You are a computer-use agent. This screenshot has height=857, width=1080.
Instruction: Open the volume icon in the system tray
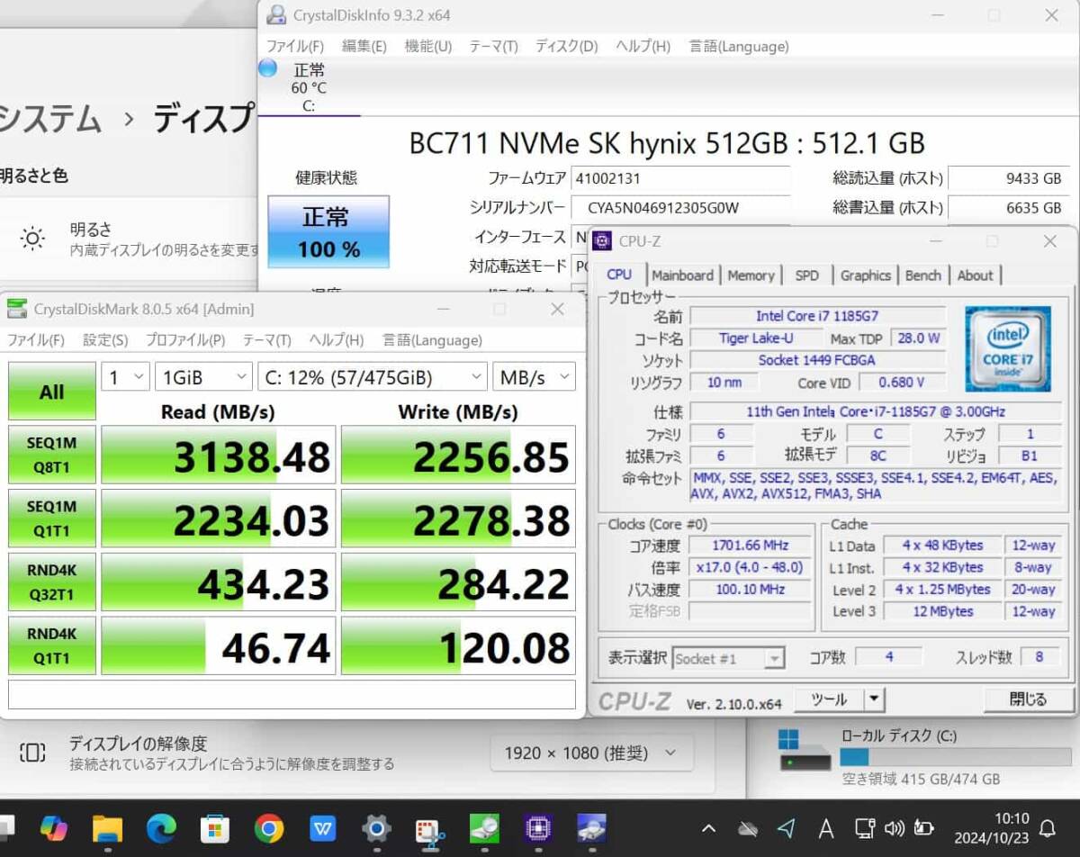[895, 830]
